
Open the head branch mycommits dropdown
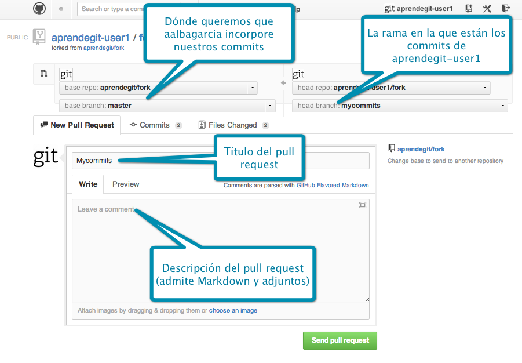(400, 106)
